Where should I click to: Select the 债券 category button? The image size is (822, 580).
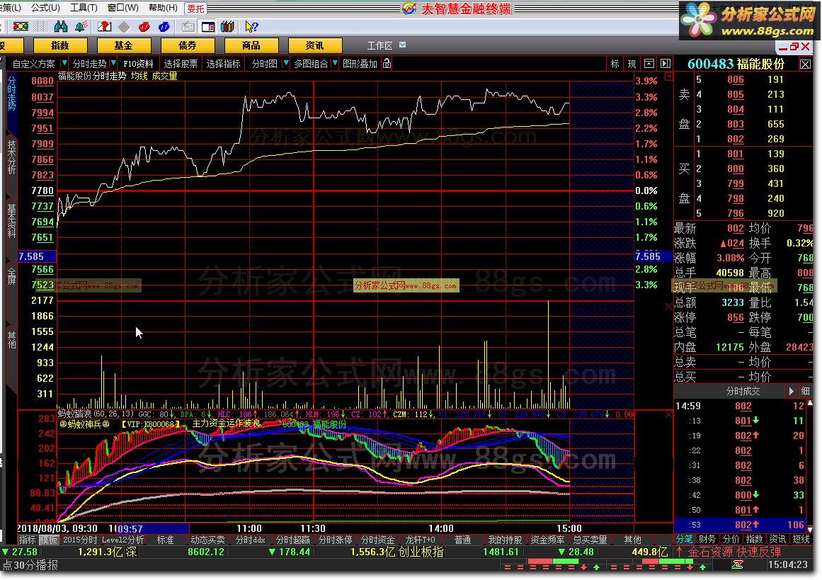187,45
